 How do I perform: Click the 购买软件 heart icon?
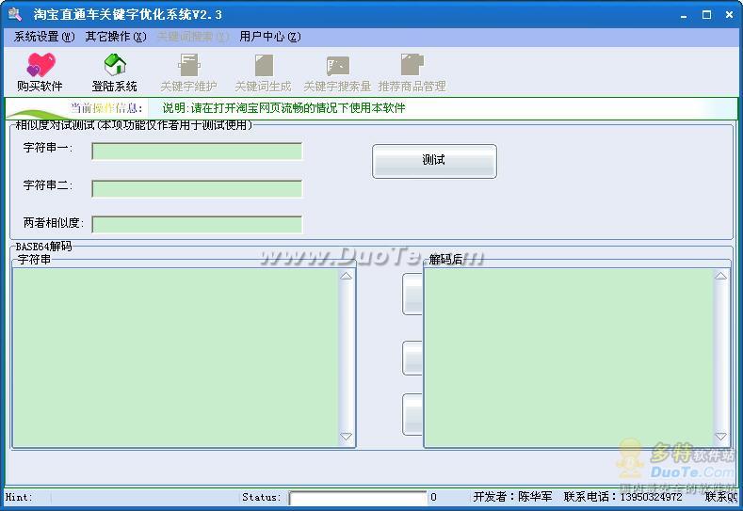[40, 65]
